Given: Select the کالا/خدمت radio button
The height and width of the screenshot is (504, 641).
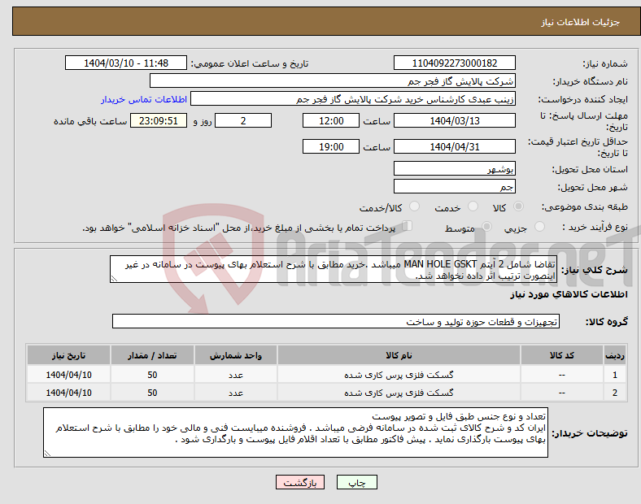Looking at the screenshot, I should tap(415, 206).
